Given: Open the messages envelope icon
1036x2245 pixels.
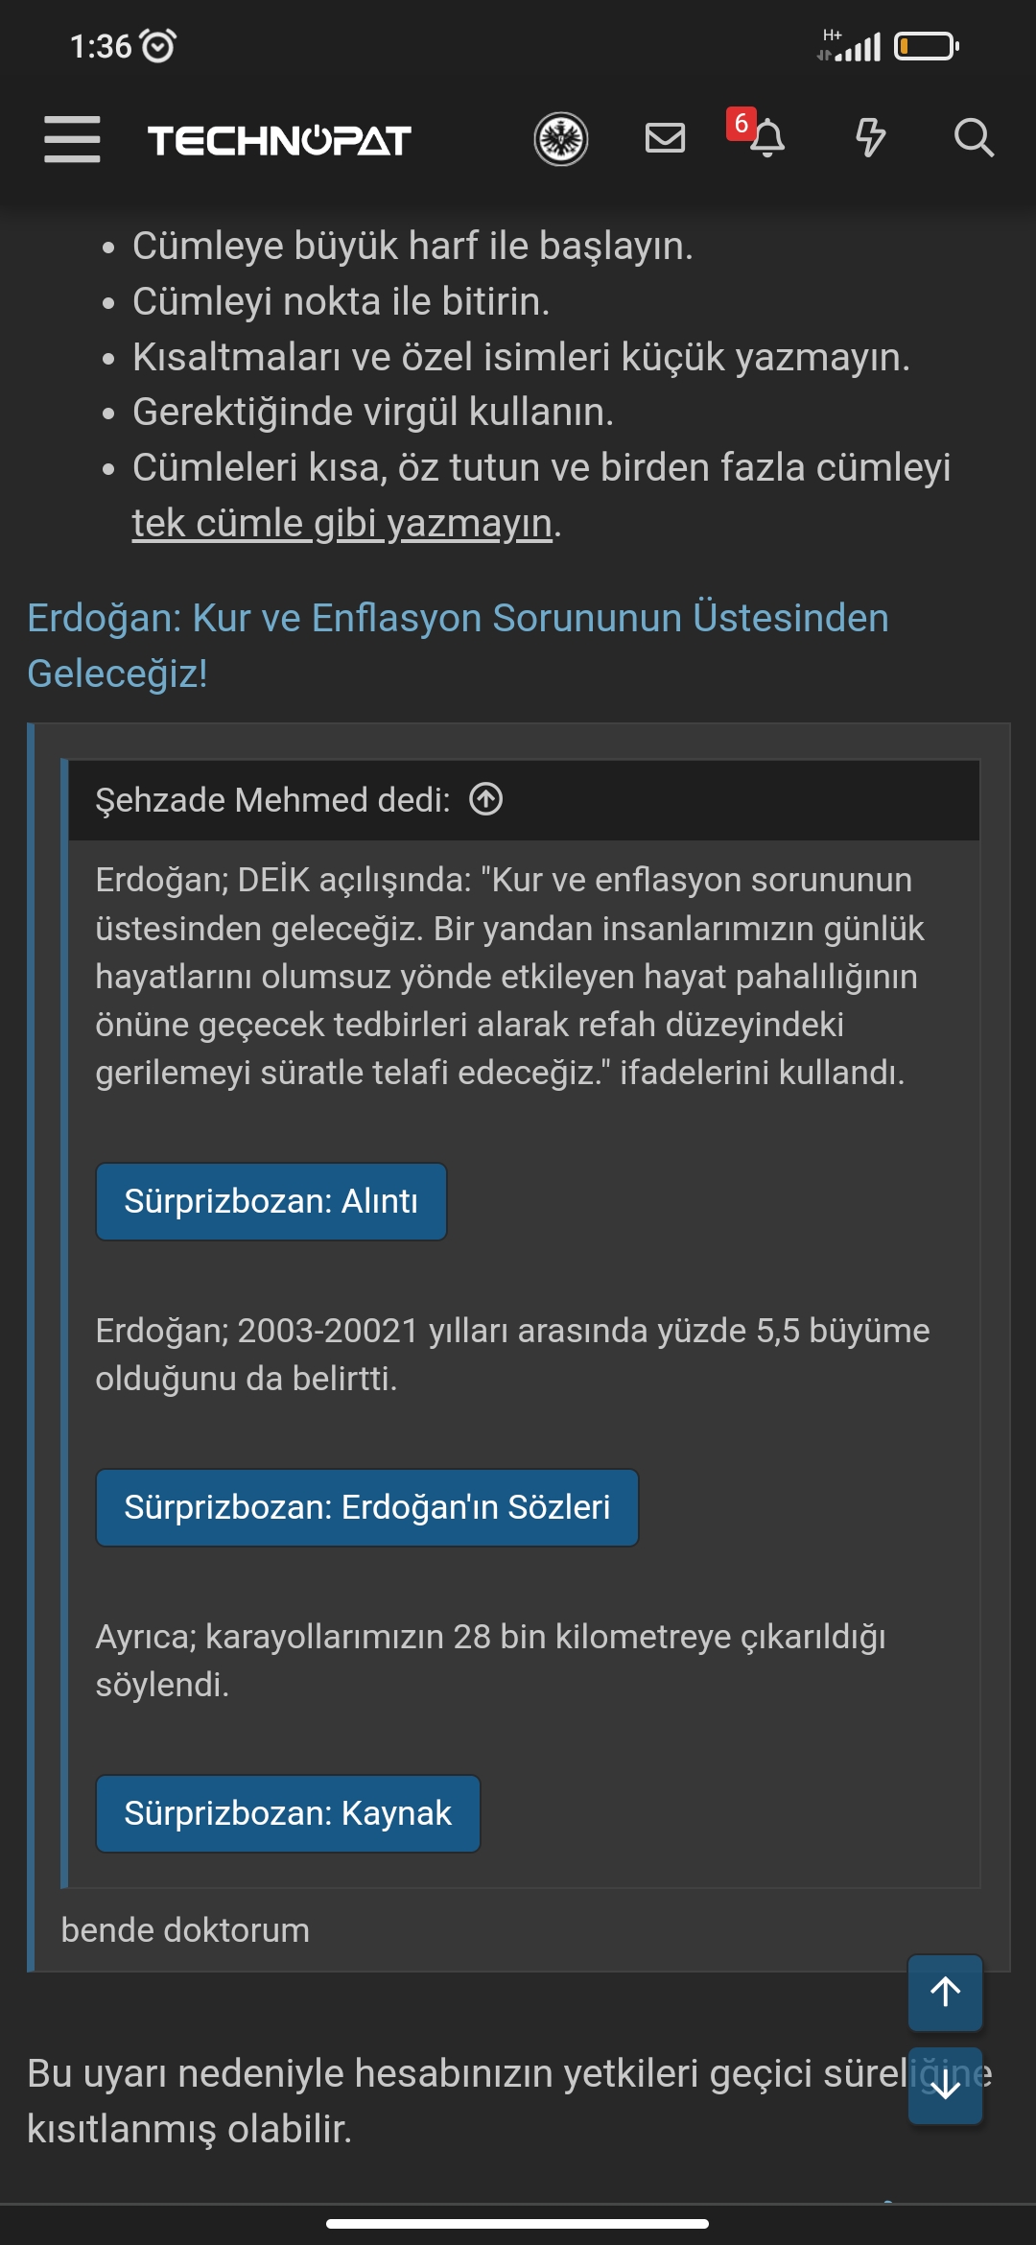Looking at the screenshot, I should pos(665,138).
